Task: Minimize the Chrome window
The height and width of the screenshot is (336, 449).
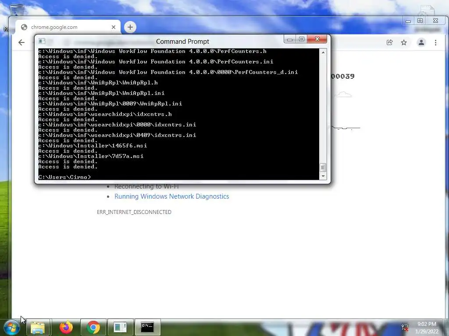Action: 408,21
